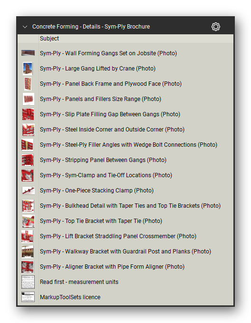The height and width of the screenshot is (323, 251).
Task: Choose Slip Plate Filling Gap Between Gangs icon
Action: click(28, 114)
